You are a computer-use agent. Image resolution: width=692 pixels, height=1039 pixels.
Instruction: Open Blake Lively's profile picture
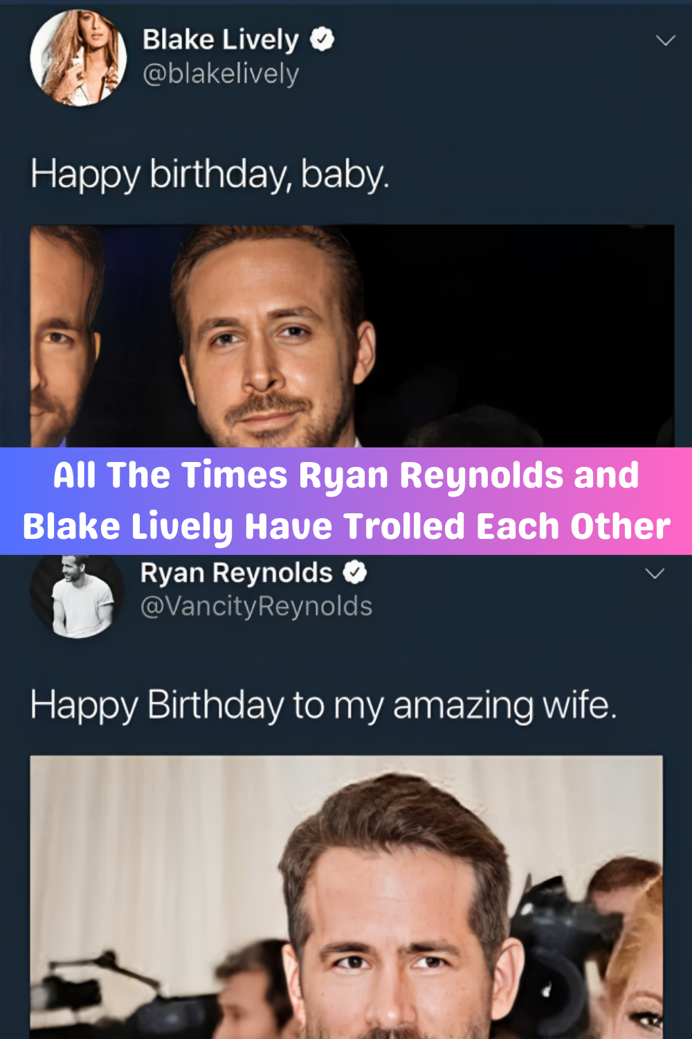click(78, 58)
